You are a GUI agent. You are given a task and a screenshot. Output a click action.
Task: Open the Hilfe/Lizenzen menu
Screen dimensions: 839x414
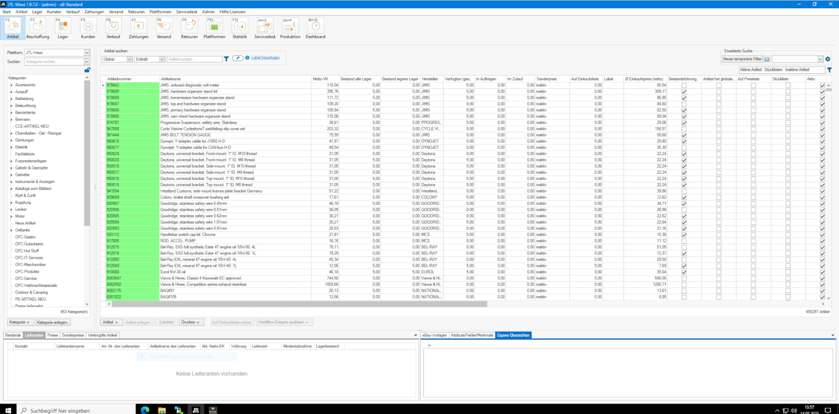(232, 12)
